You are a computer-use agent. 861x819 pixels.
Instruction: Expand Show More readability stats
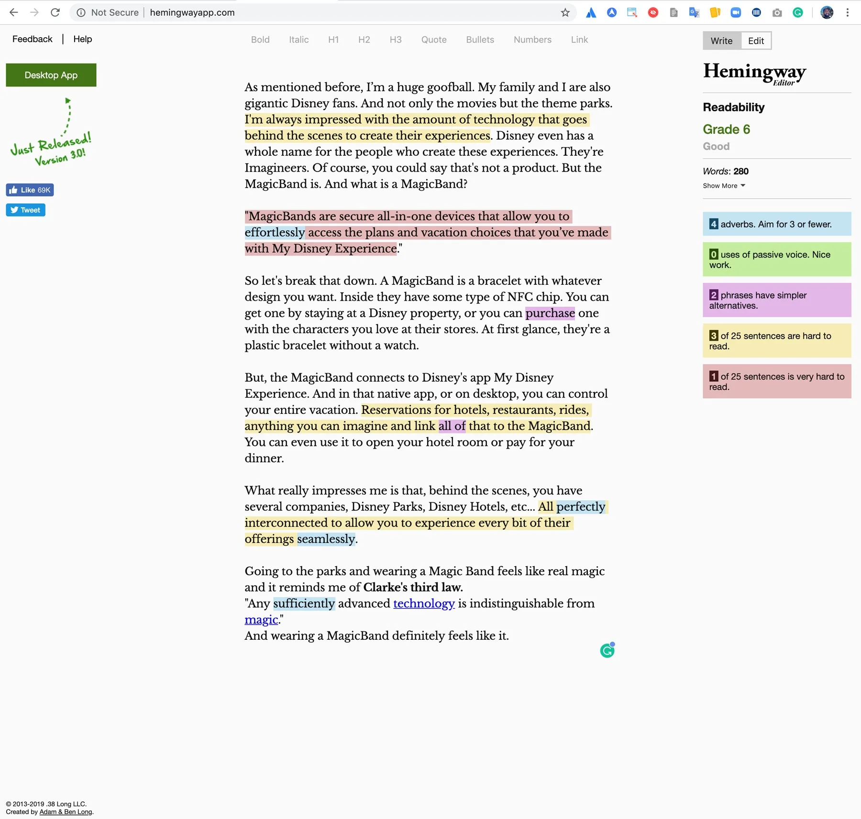click(724, 186)
